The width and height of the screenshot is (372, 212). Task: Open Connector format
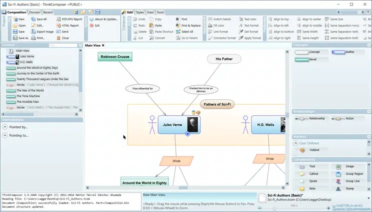click(x=222, y=38)
